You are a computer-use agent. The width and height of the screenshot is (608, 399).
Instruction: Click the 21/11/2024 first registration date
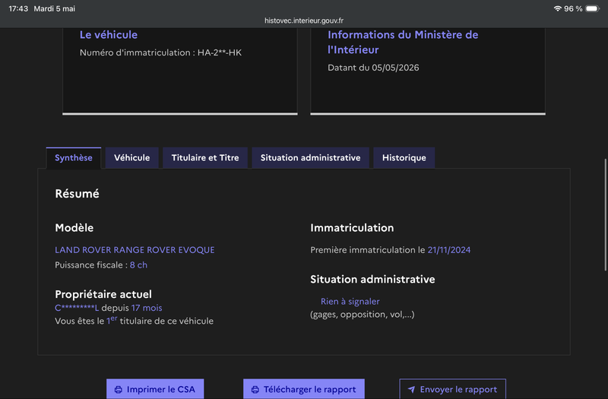(449, 250)
